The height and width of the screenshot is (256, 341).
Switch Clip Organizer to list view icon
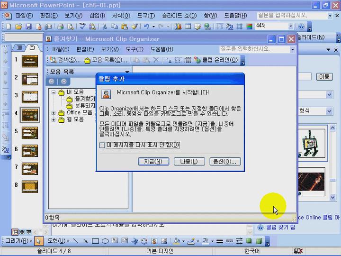click(178, 60)
